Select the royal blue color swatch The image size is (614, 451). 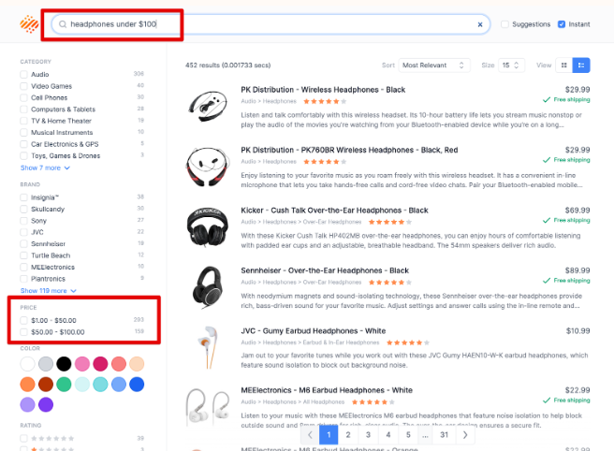(x=137, y=385)
